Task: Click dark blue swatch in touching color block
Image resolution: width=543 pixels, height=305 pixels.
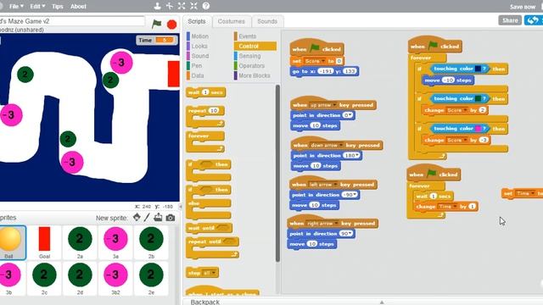Action: pyautogui.click(x=478, y=69)
